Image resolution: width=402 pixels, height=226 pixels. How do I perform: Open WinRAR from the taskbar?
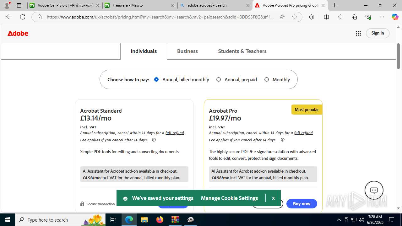coord(175,220)
